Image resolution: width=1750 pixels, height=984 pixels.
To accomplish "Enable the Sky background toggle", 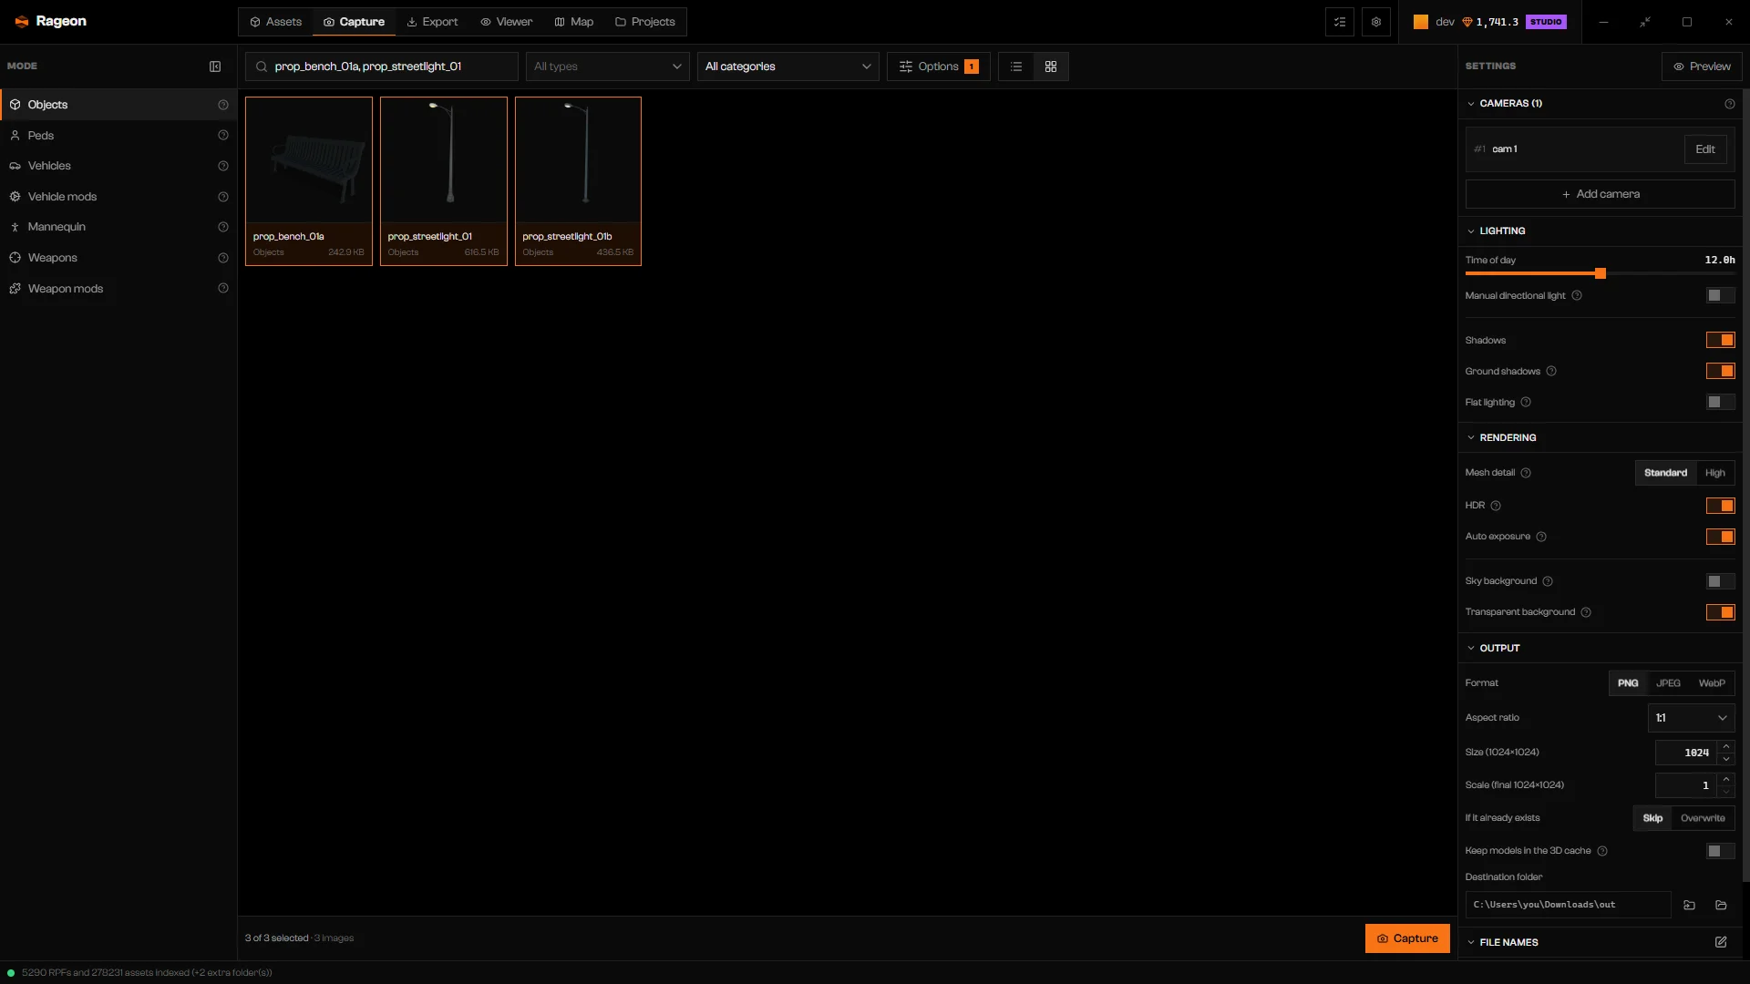I will click(x=1721, y=581).
